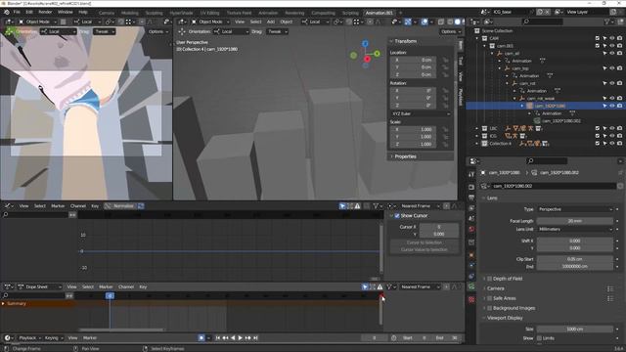Click the green Y axis on navigation gizmo
This screenshot has height=352, width=626.
point(377,54)
